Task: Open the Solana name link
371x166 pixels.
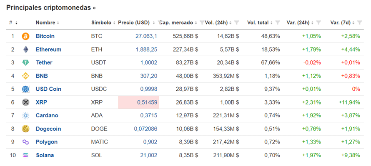Action: (x=45, y=155)
